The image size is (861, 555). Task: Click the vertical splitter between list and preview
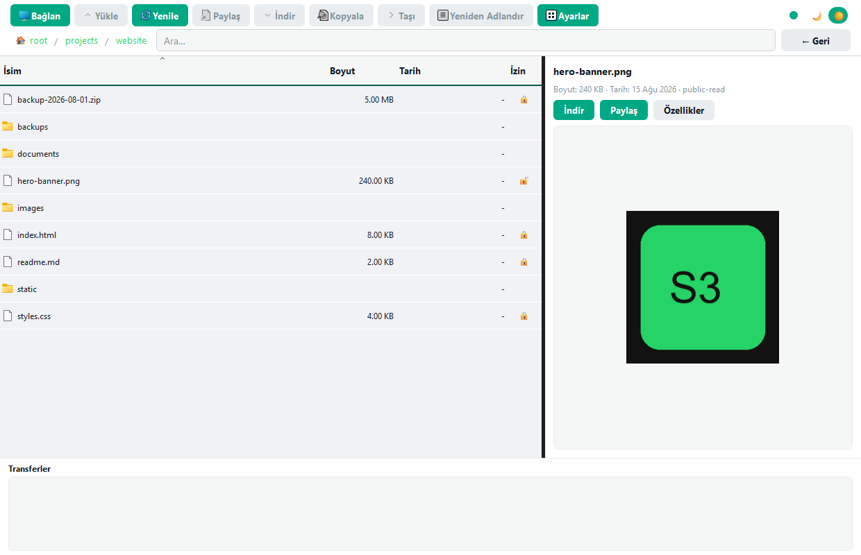click(x=543, y=257)
